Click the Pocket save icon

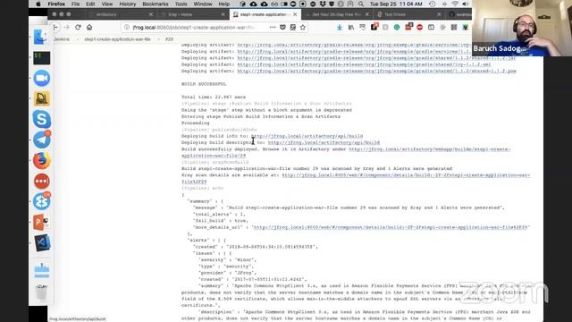[282, 28]
